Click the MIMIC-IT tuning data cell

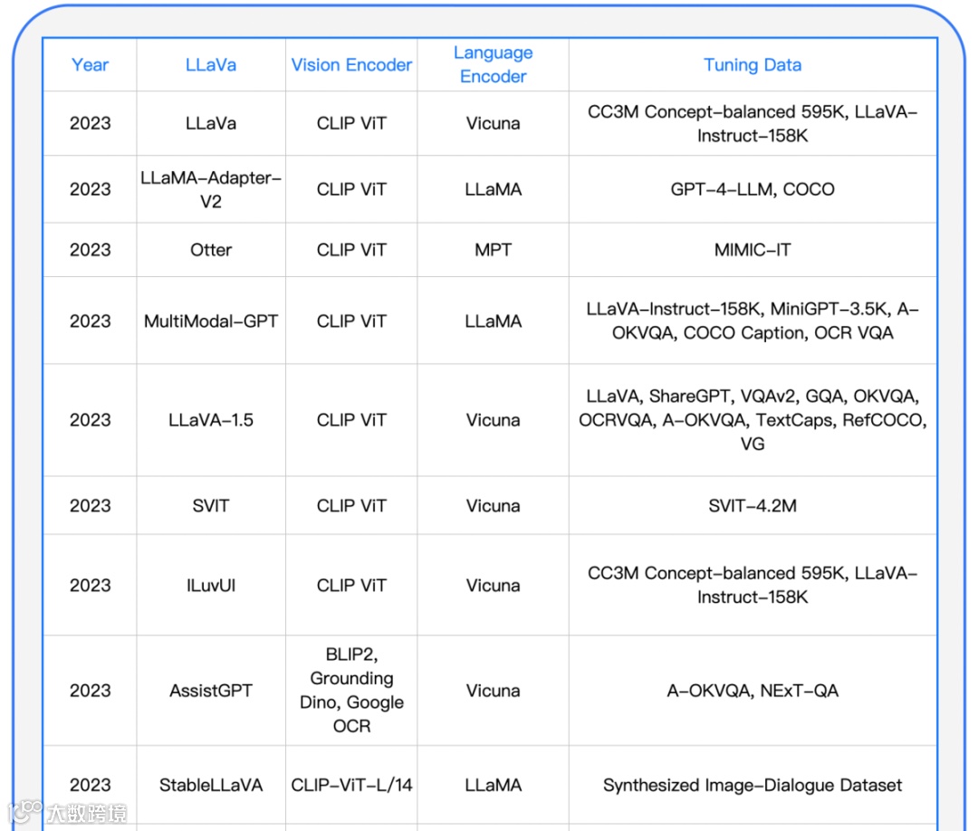753,250
